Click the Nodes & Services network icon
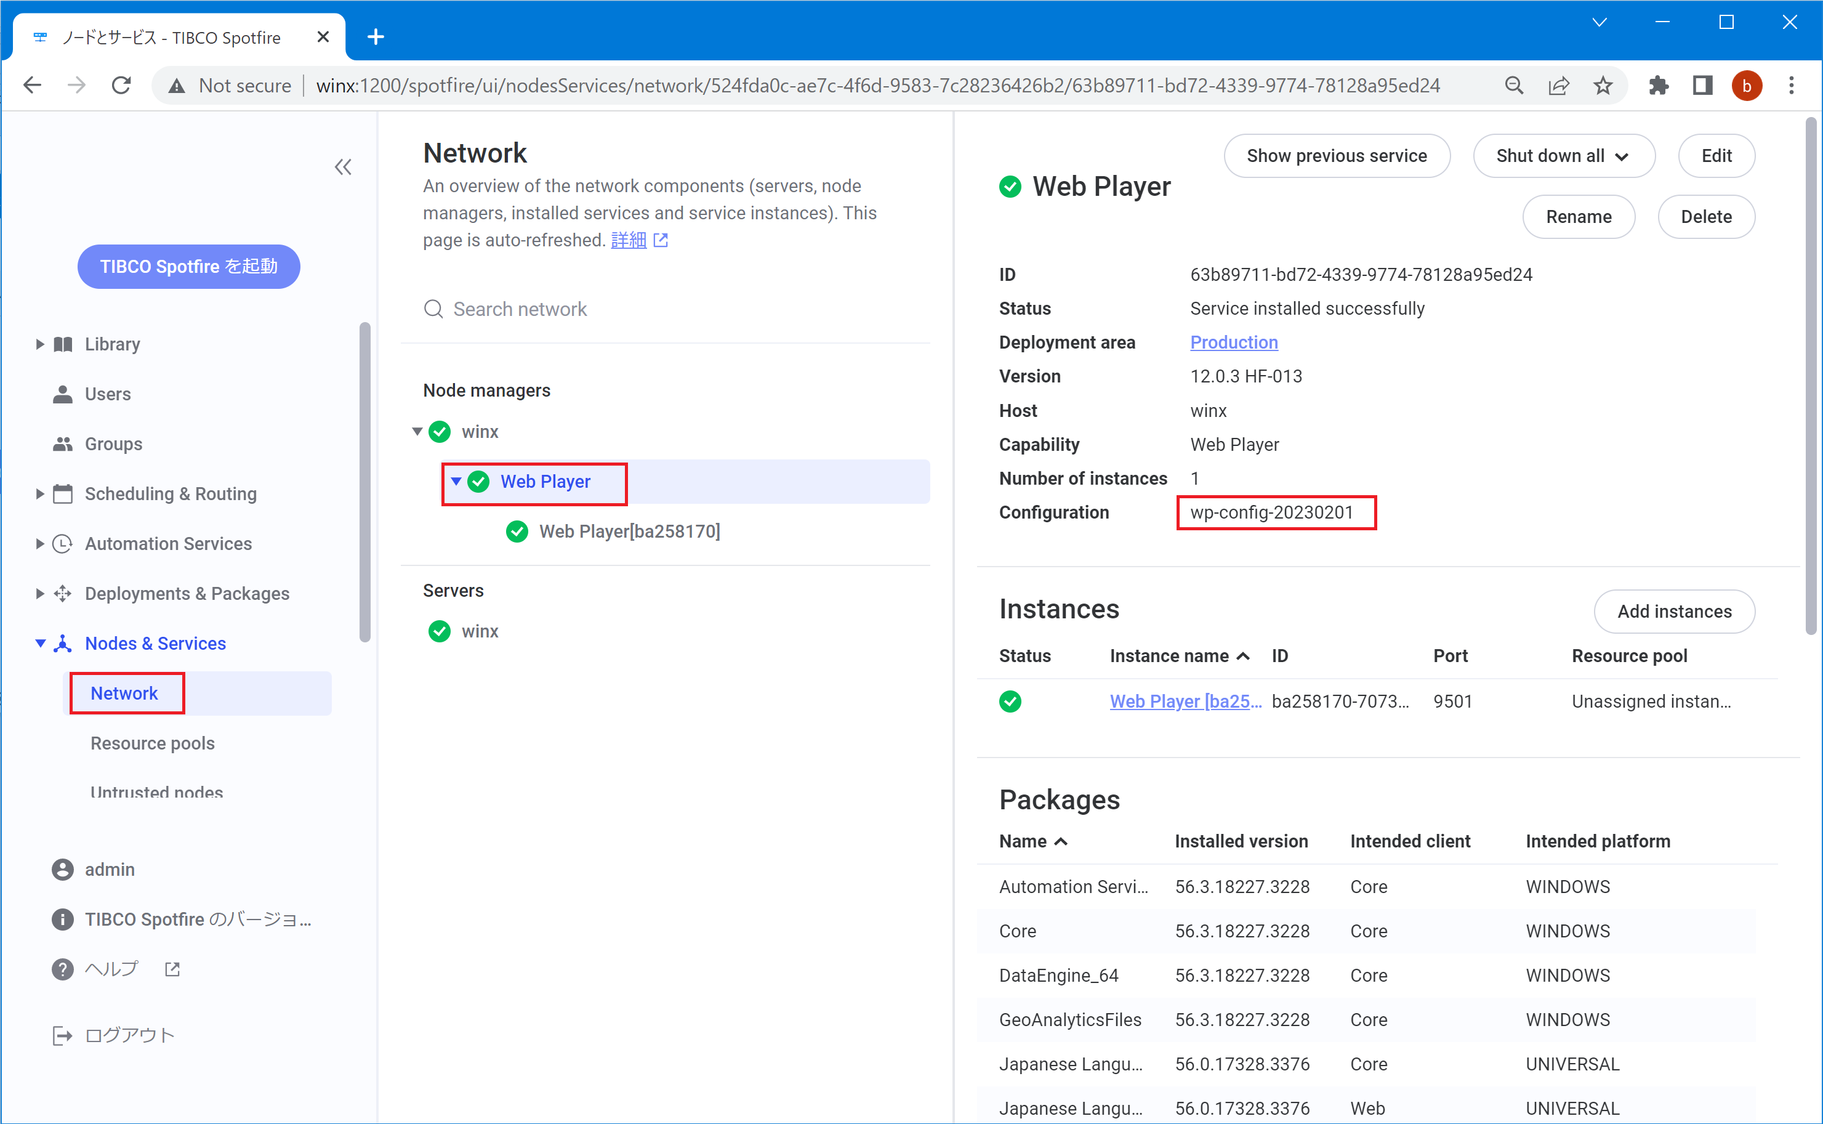This screenshot has width=1823, height=1124. click(63, 643)
